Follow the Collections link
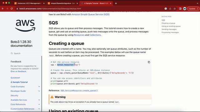The image size is (200, 112). (95, 35)
